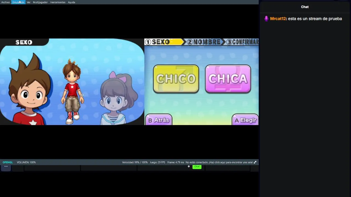Viewport: 351px width, 197px height.
Task: Open the Emulación menu
Action: pos(18,2)
